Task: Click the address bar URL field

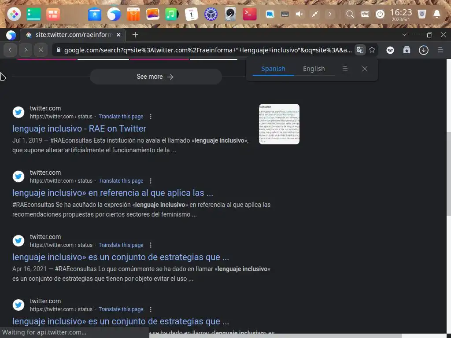Action: 208,50
